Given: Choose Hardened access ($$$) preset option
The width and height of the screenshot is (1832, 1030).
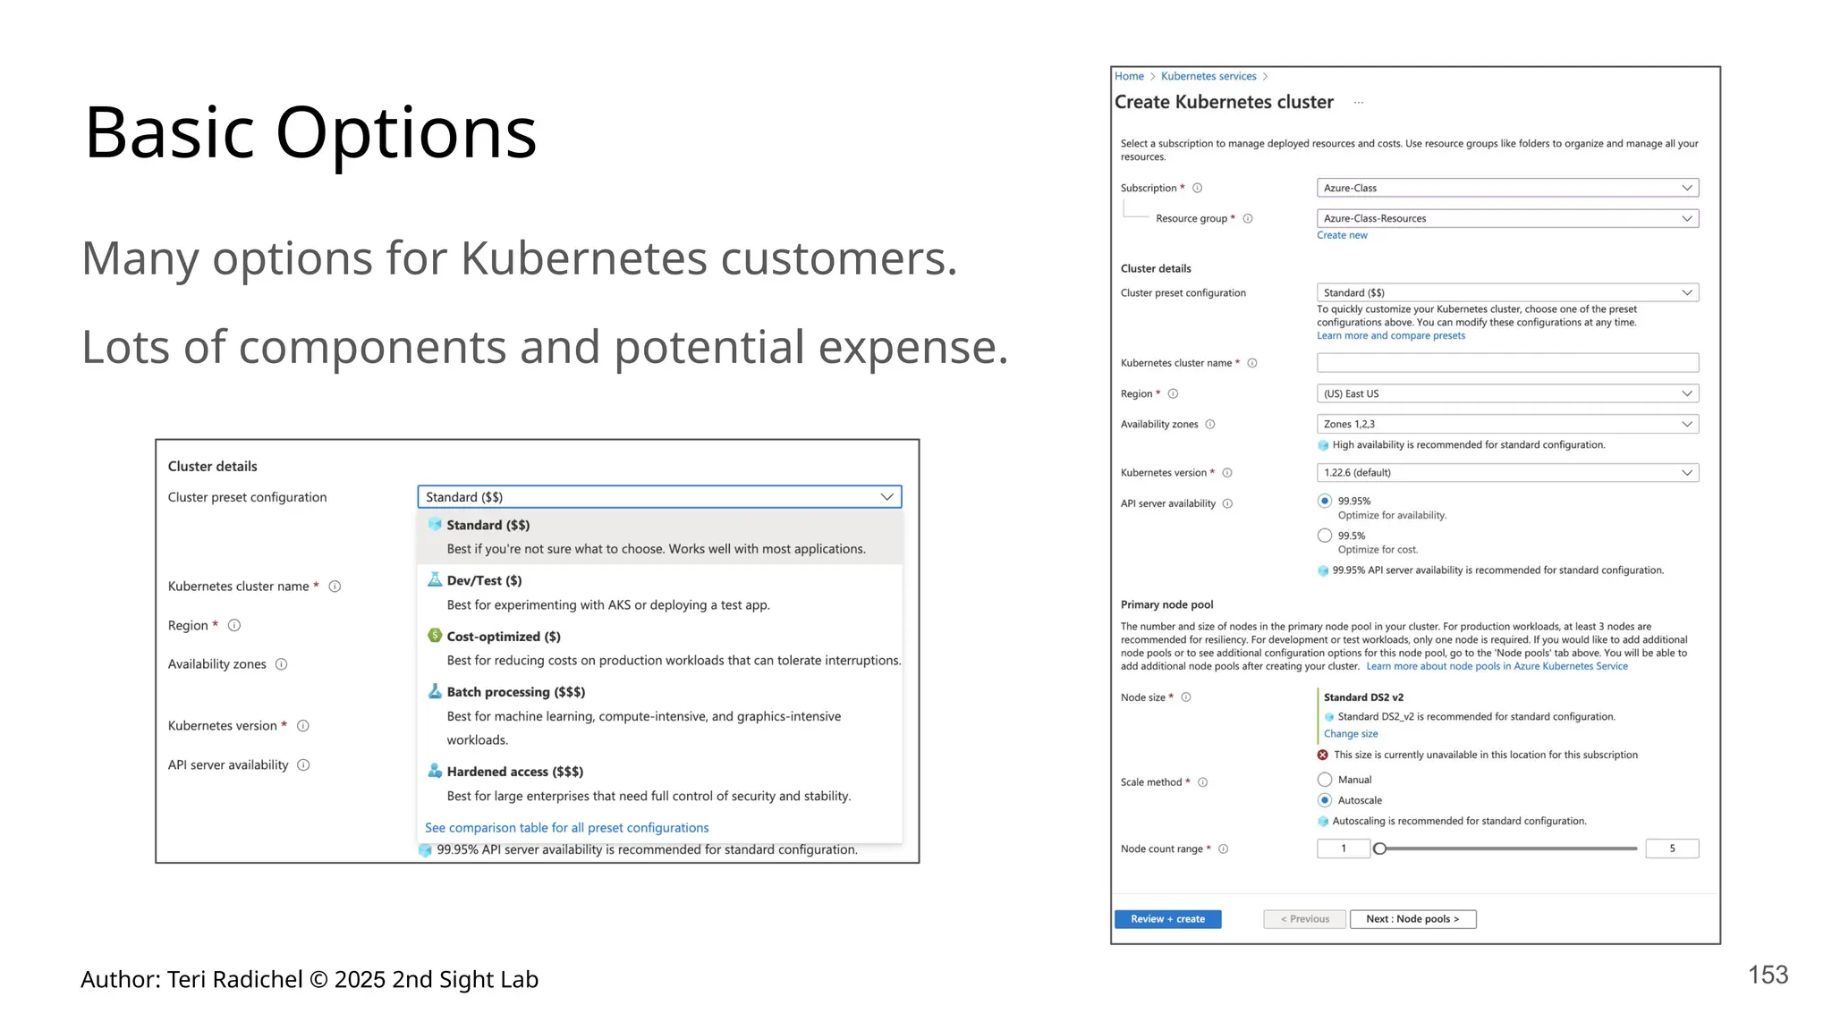Looking at the screenshot, I should pos(659,783).
